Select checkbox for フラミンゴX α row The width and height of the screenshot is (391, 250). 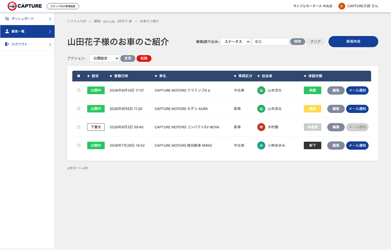click(x=78, y=90)
